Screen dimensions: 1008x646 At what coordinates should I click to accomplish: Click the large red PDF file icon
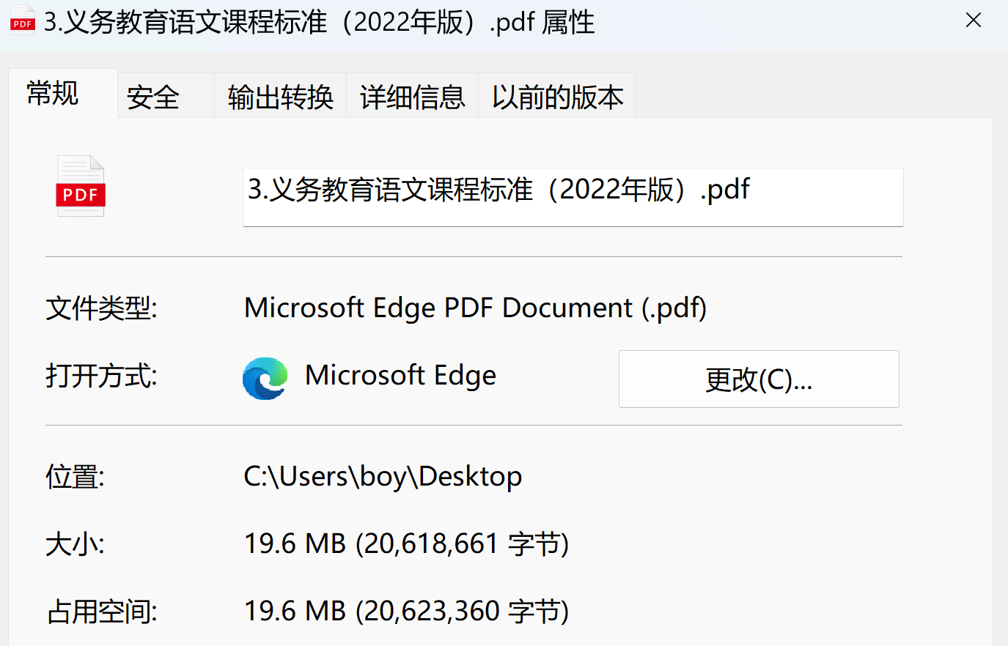81,186
